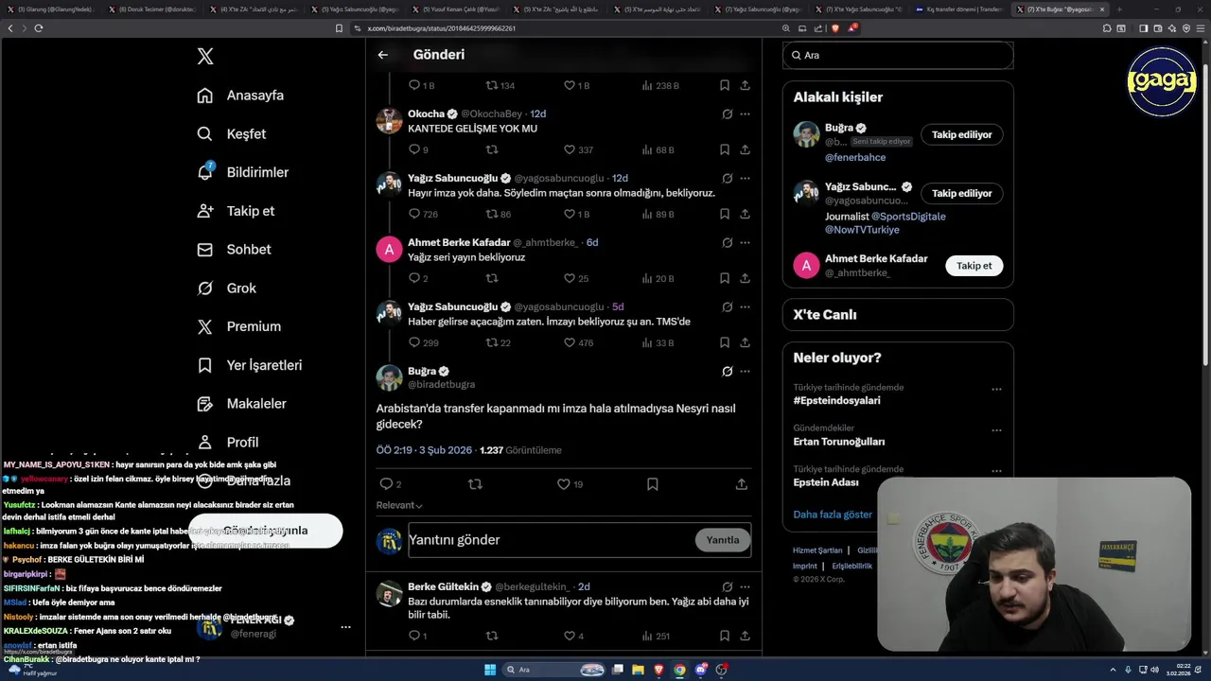Image resolution: width=1211 pixels, height=681 pixels.
Task: Open account switcher dots near @feneragi
Action: 345,627
